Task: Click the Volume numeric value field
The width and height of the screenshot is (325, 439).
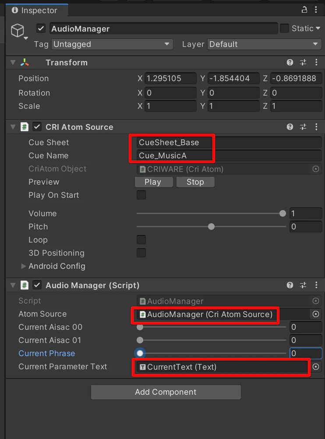Action: click(x=306, y=213)
